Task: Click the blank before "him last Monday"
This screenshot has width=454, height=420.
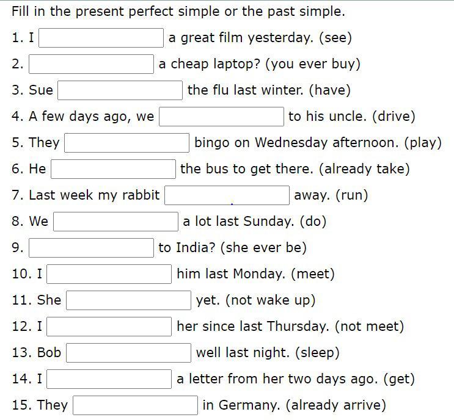Action: [109, 274]
